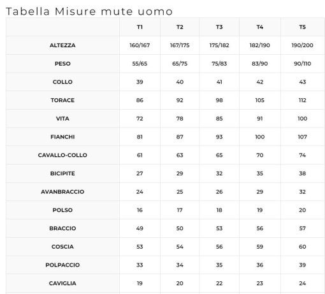Click the TORACE row label

point(62,100)
